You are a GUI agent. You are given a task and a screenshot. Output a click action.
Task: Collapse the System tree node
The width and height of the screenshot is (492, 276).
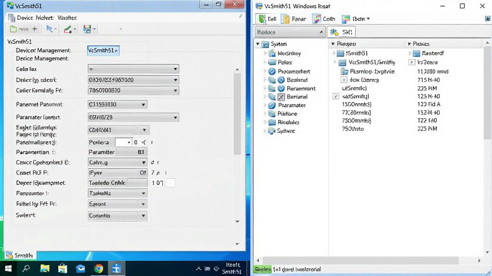(258, 44)
